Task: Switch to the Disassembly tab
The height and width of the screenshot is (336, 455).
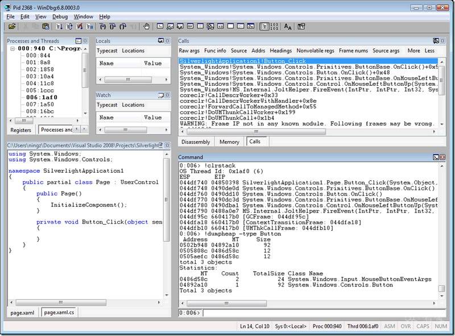Action: 196,142
